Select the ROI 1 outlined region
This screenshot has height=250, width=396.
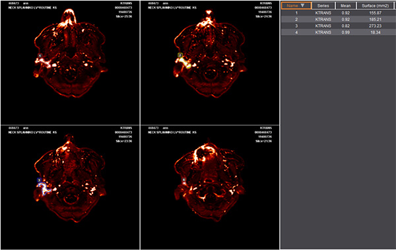(x=43, y=63)
